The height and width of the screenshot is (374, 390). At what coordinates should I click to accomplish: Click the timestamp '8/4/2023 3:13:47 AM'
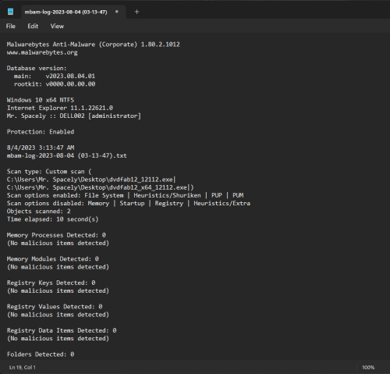pyautogui.click(x=41, y=148)
